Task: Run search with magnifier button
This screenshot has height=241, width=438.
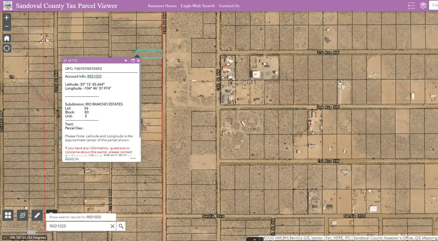Action: [x=121, y=226]
